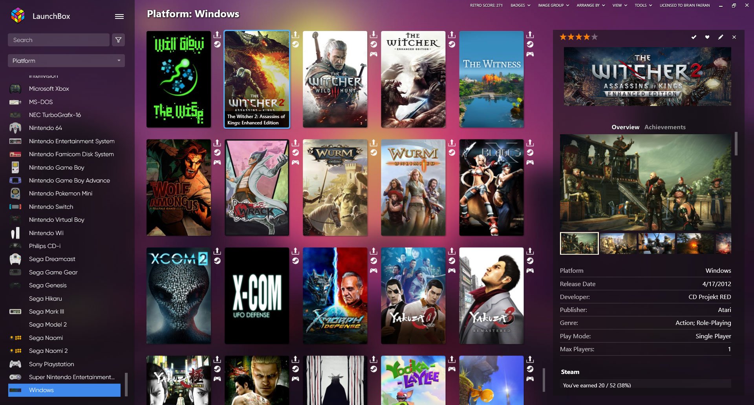Click controller badge beside Yakuza 0 cover

pos(452,271)
